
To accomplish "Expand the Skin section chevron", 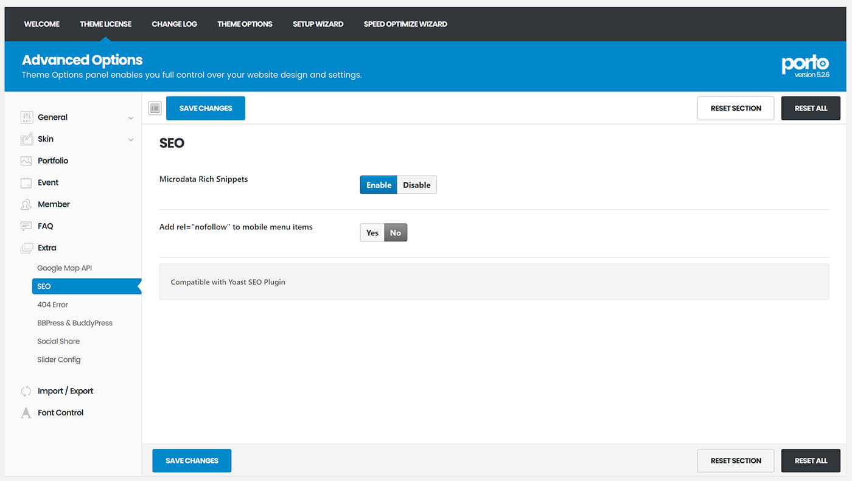I will (x=131, y=140).
